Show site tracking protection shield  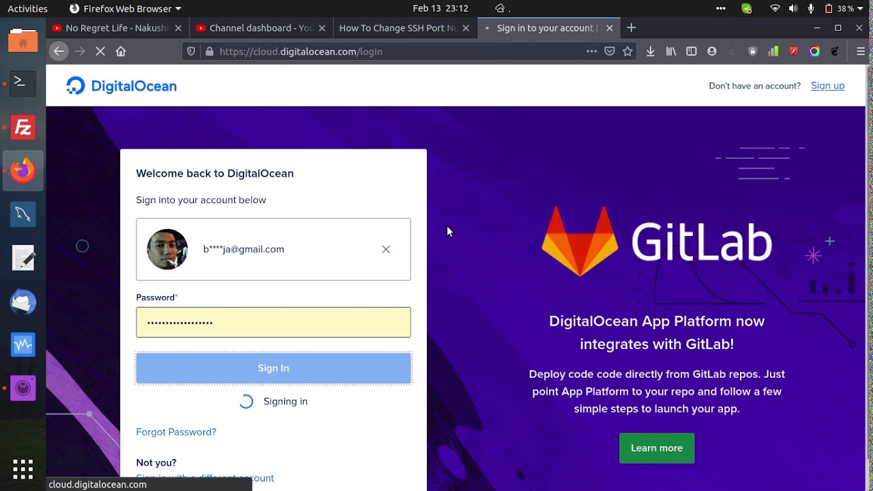tap(191, 51)
